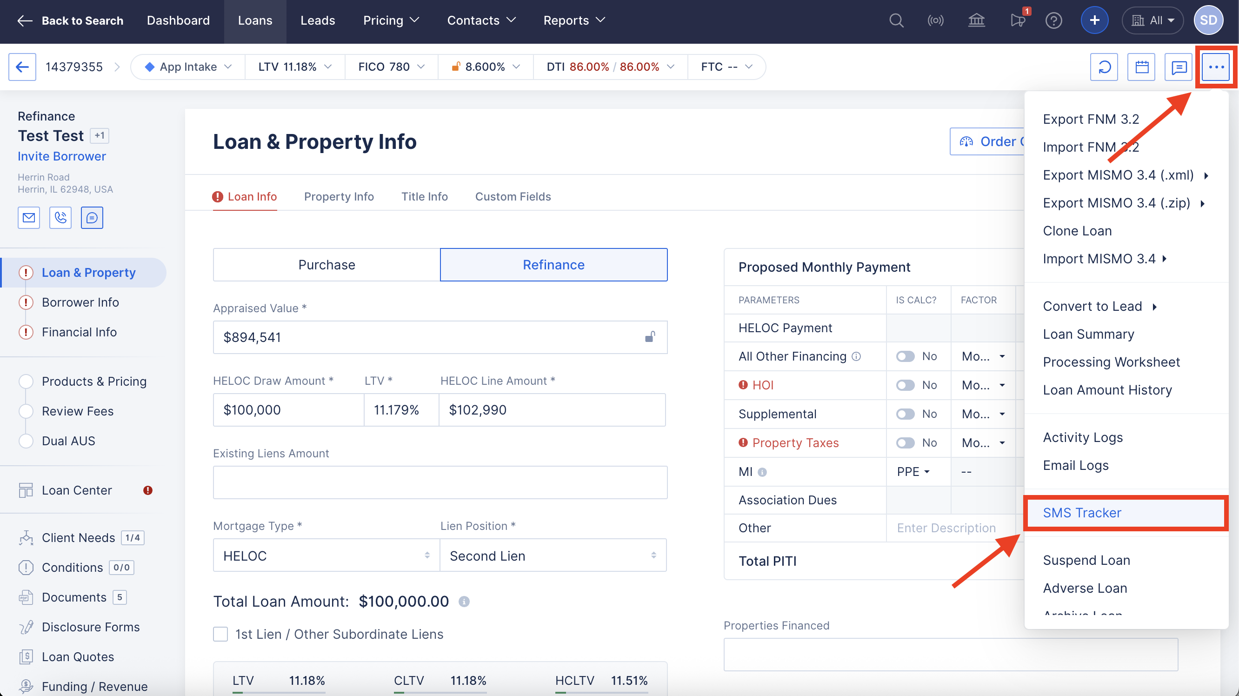Toggle Property Taxes is-calc switch

[905, 443]
